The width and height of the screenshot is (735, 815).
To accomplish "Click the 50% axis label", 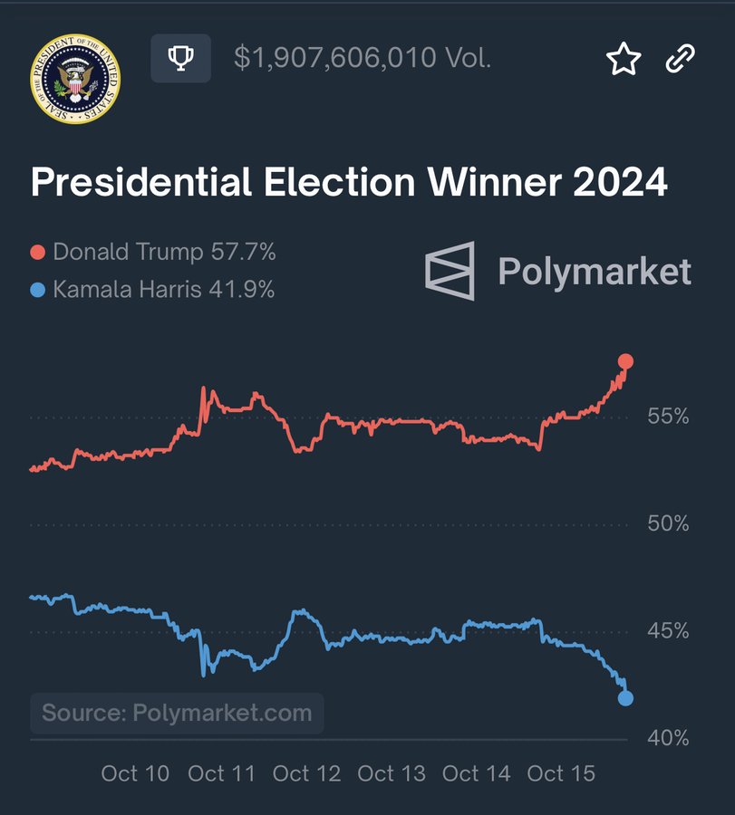I will click(671, 524).
